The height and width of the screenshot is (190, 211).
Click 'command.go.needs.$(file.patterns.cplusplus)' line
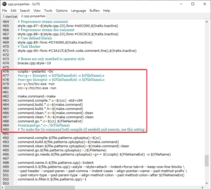click(x=94, y=154)
